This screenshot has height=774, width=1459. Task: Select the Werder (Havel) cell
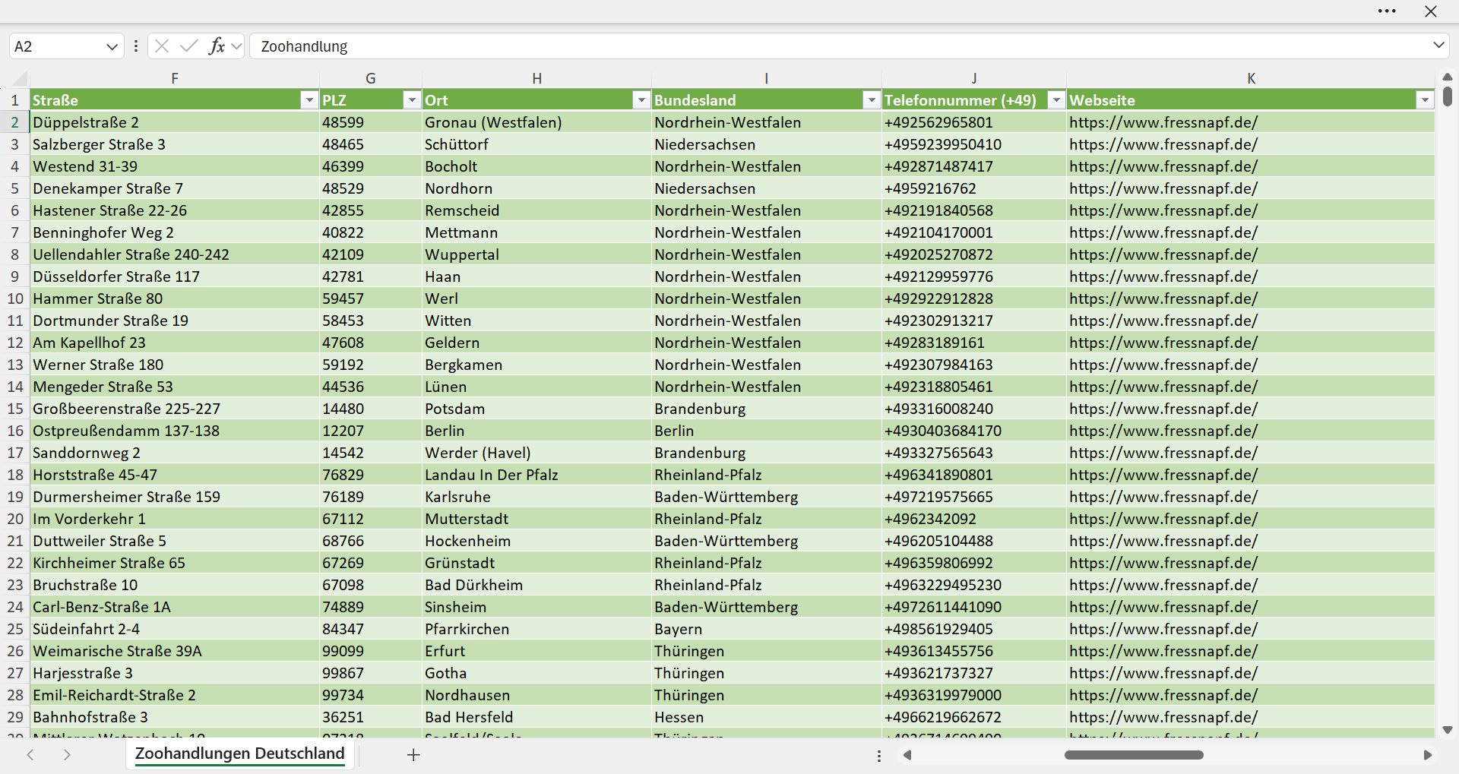pyautogui.click(x=536, y=453)
